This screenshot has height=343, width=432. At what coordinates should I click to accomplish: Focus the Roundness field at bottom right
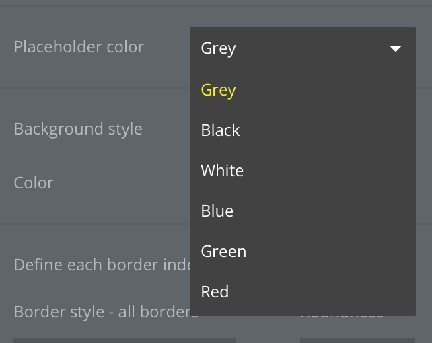click(357, 340)
